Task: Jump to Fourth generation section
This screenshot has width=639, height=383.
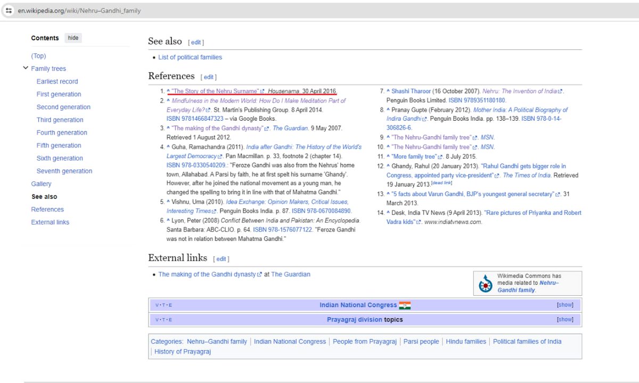Action: coord(62,132)
